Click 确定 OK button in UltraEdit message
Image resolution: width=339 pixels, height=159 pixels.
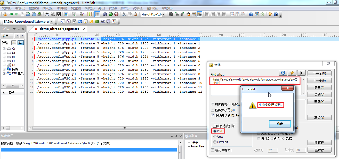click(280, 124)
